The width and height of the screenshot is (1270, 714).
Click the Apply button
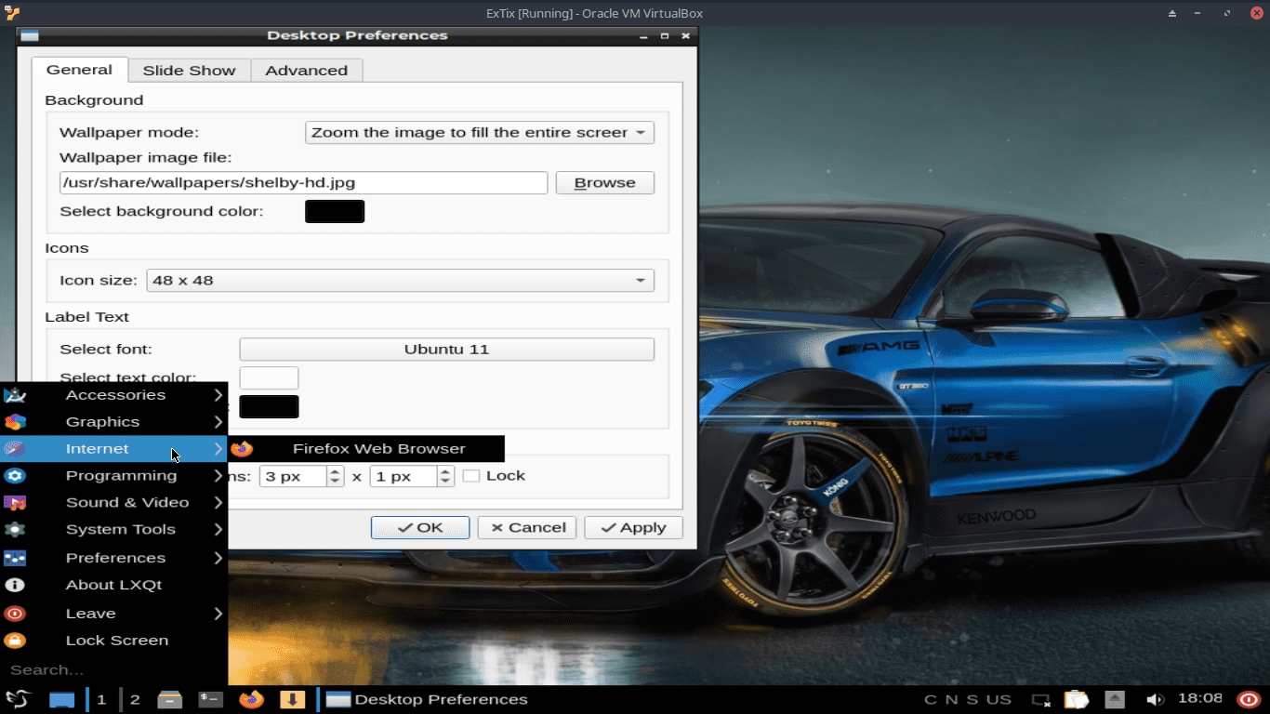pyautogui.click(x=634, y=528)
